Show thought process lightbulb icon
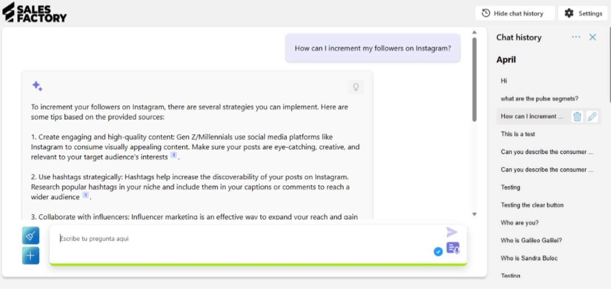 tap(356, 87)
